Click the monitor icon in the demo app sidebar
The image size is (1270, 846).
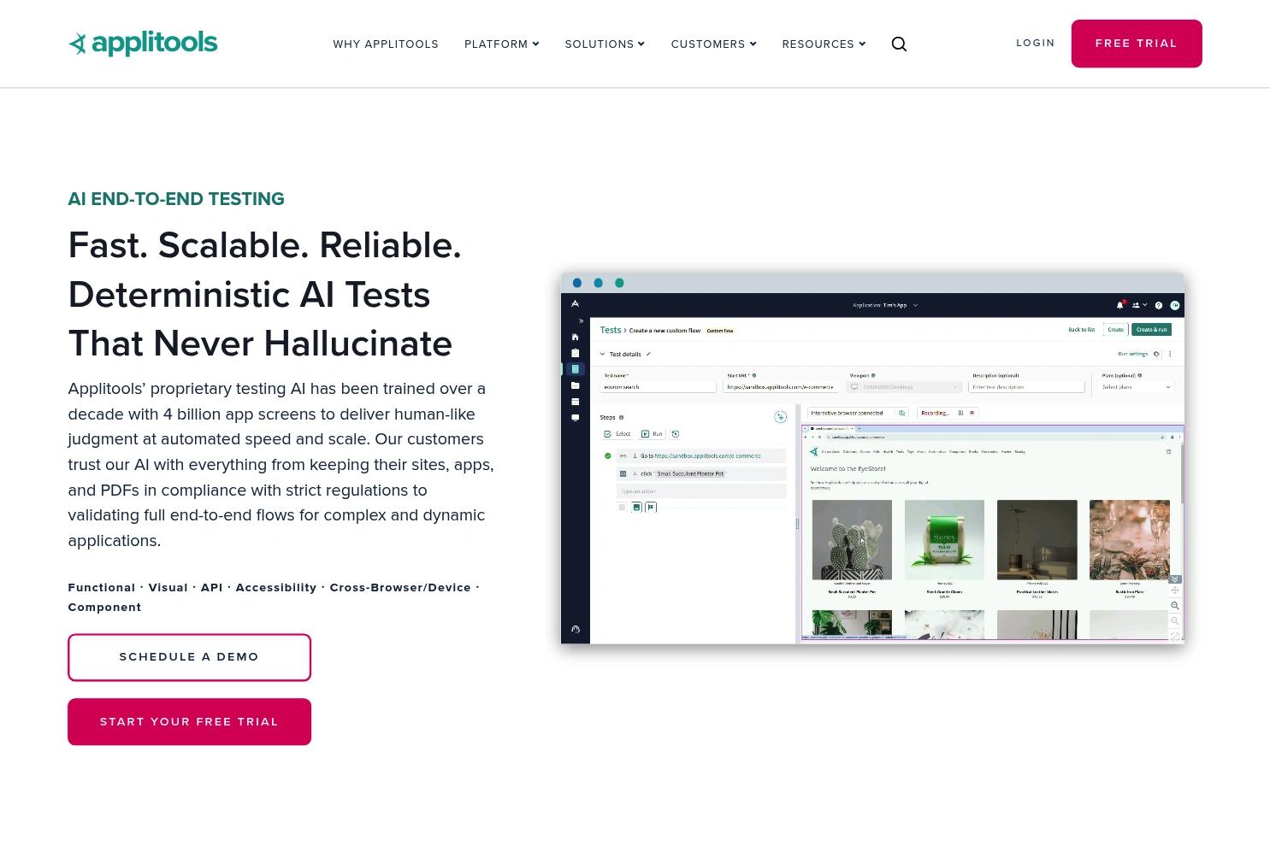coord(575,418)
